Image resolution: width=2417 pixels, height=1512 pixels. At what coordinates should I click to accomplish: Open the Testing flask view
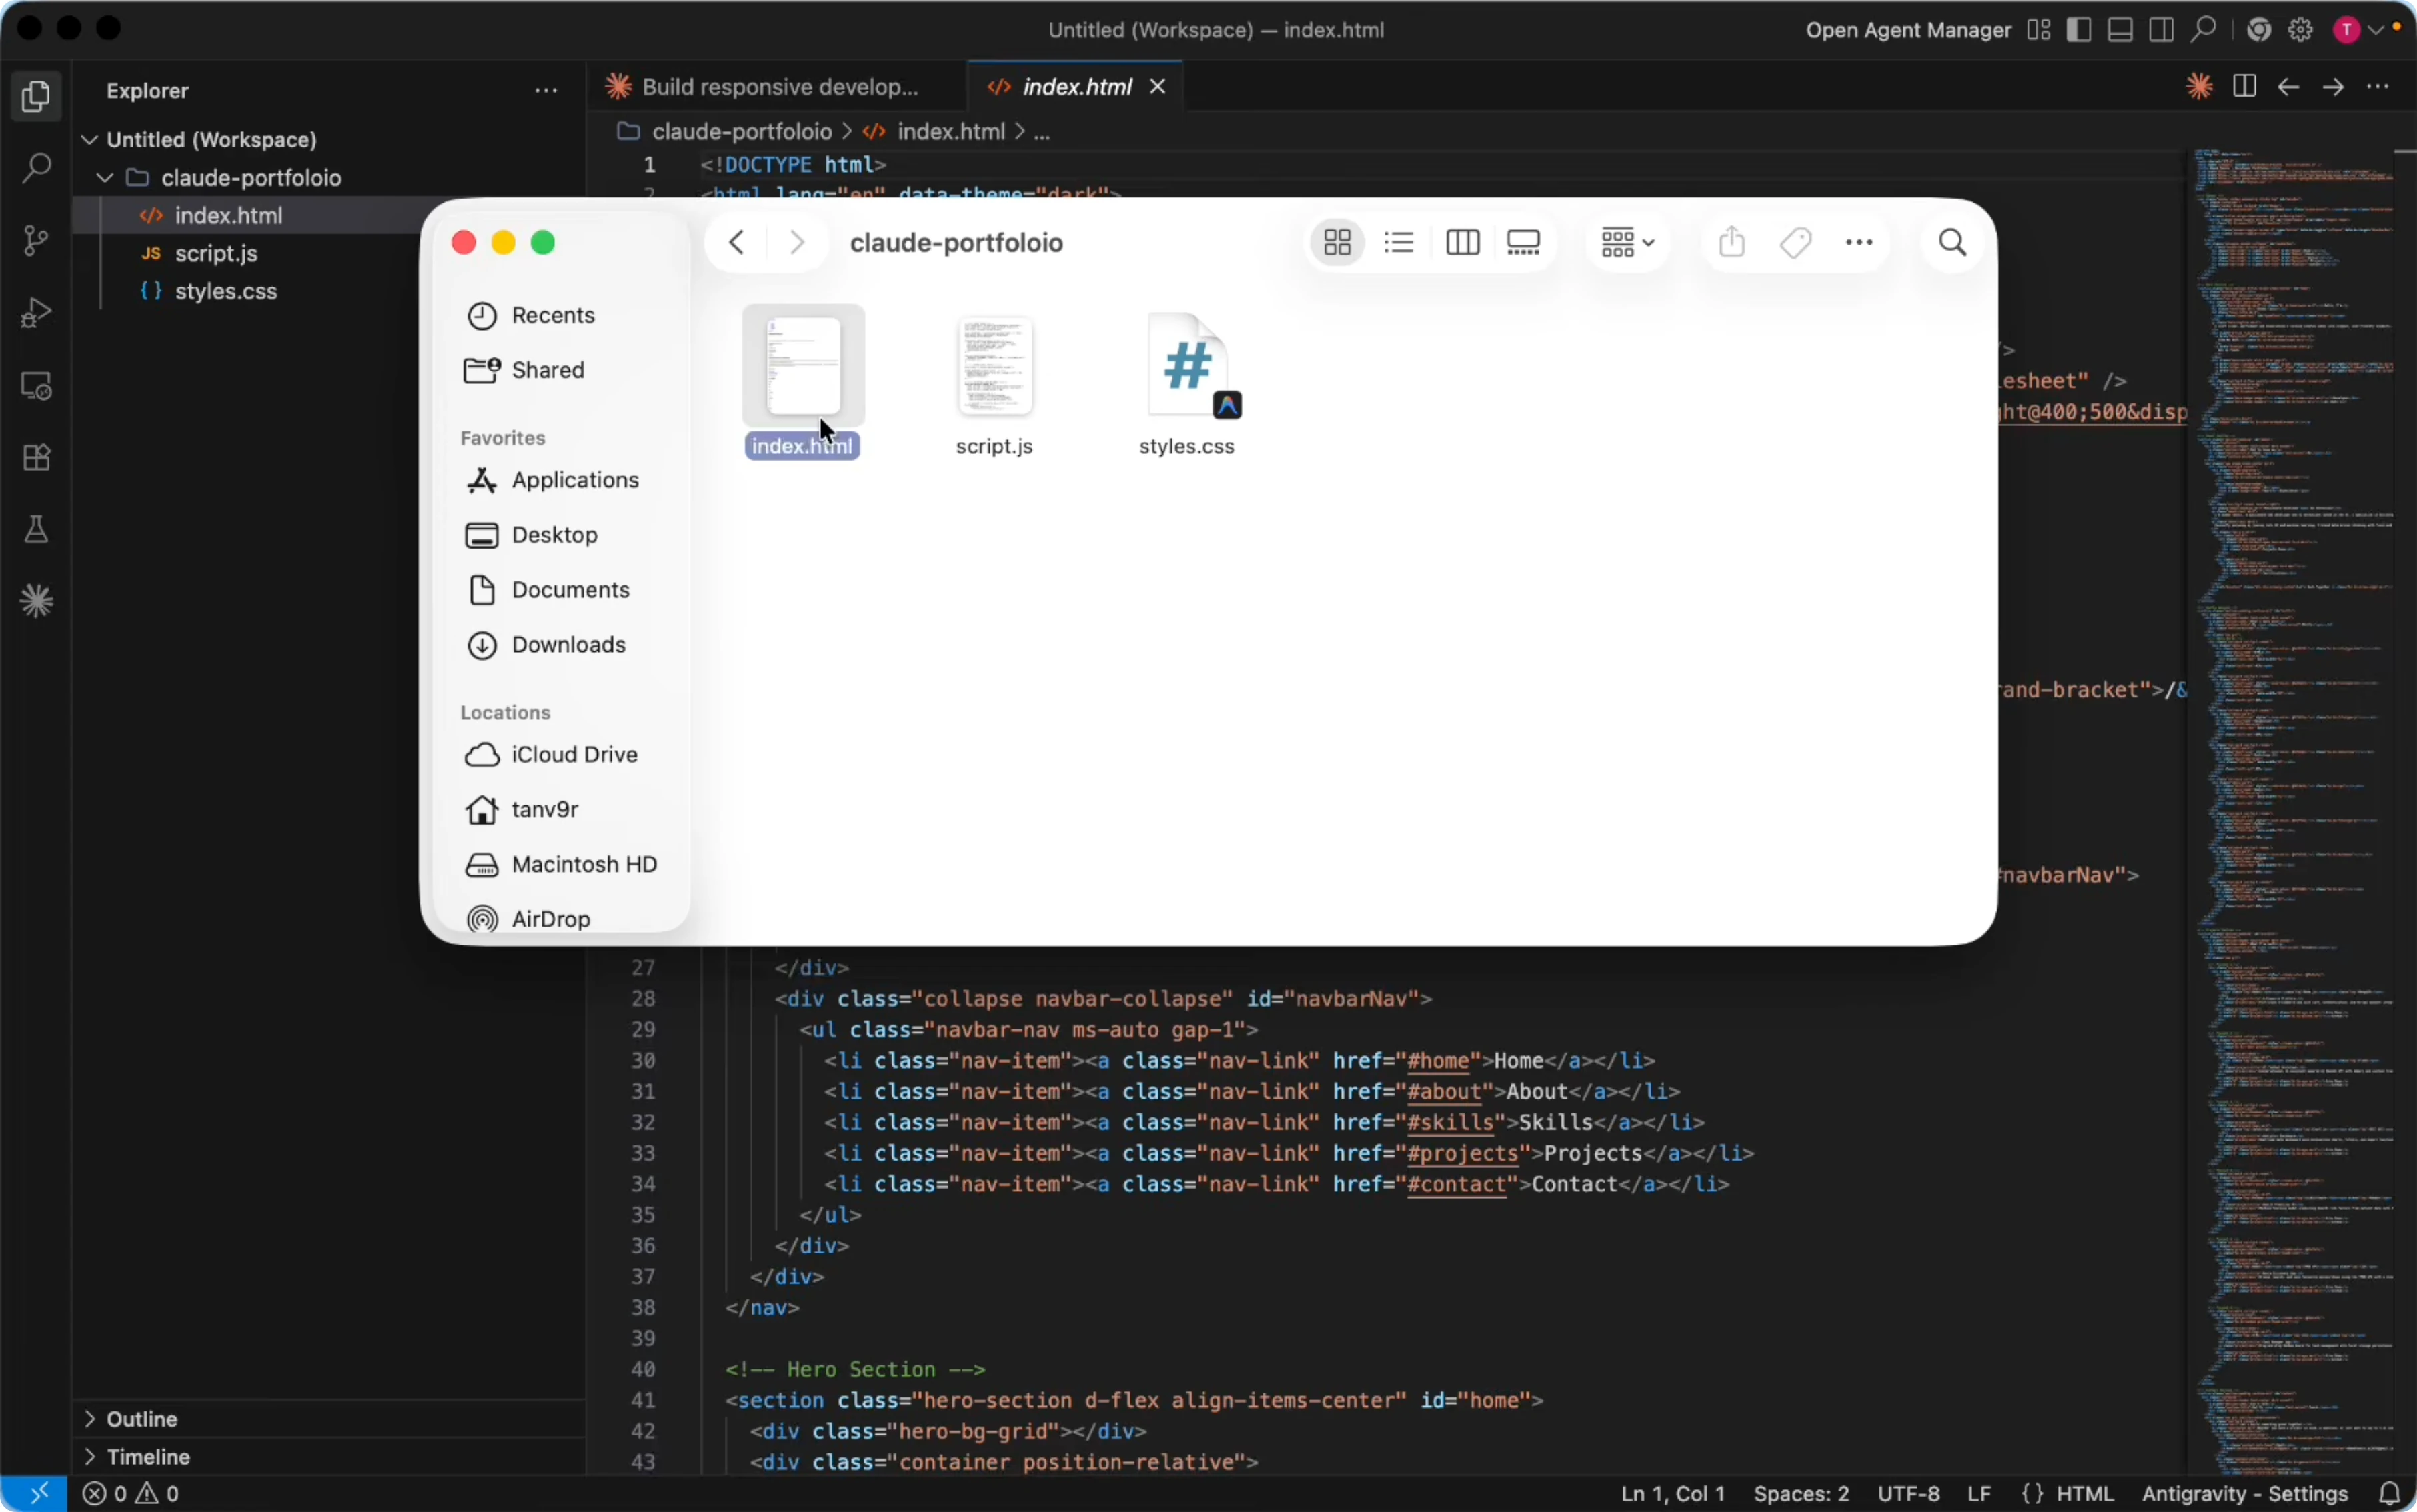coord(36,530)
